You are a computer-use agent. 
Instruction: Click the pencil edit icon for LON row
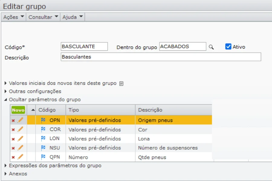(20, 139)
